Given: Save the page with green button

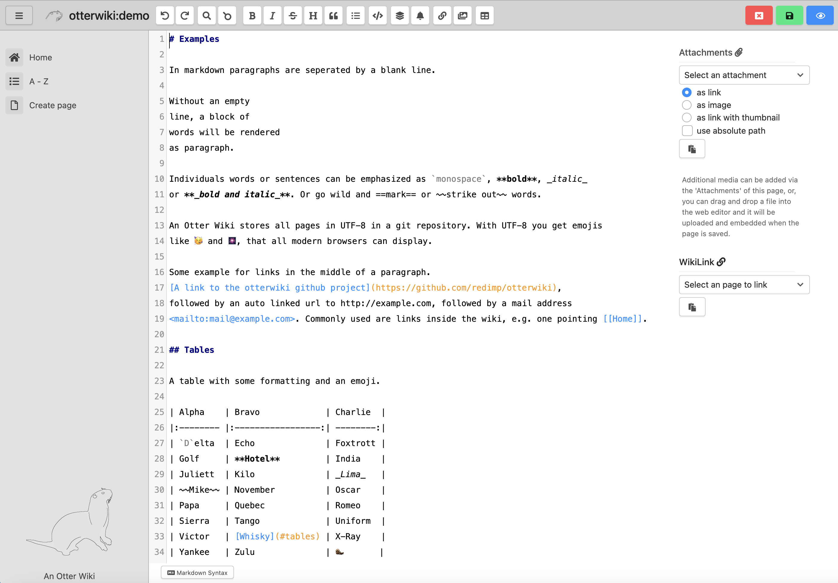Looking at the screenshot, I should (x=789, y=16).
